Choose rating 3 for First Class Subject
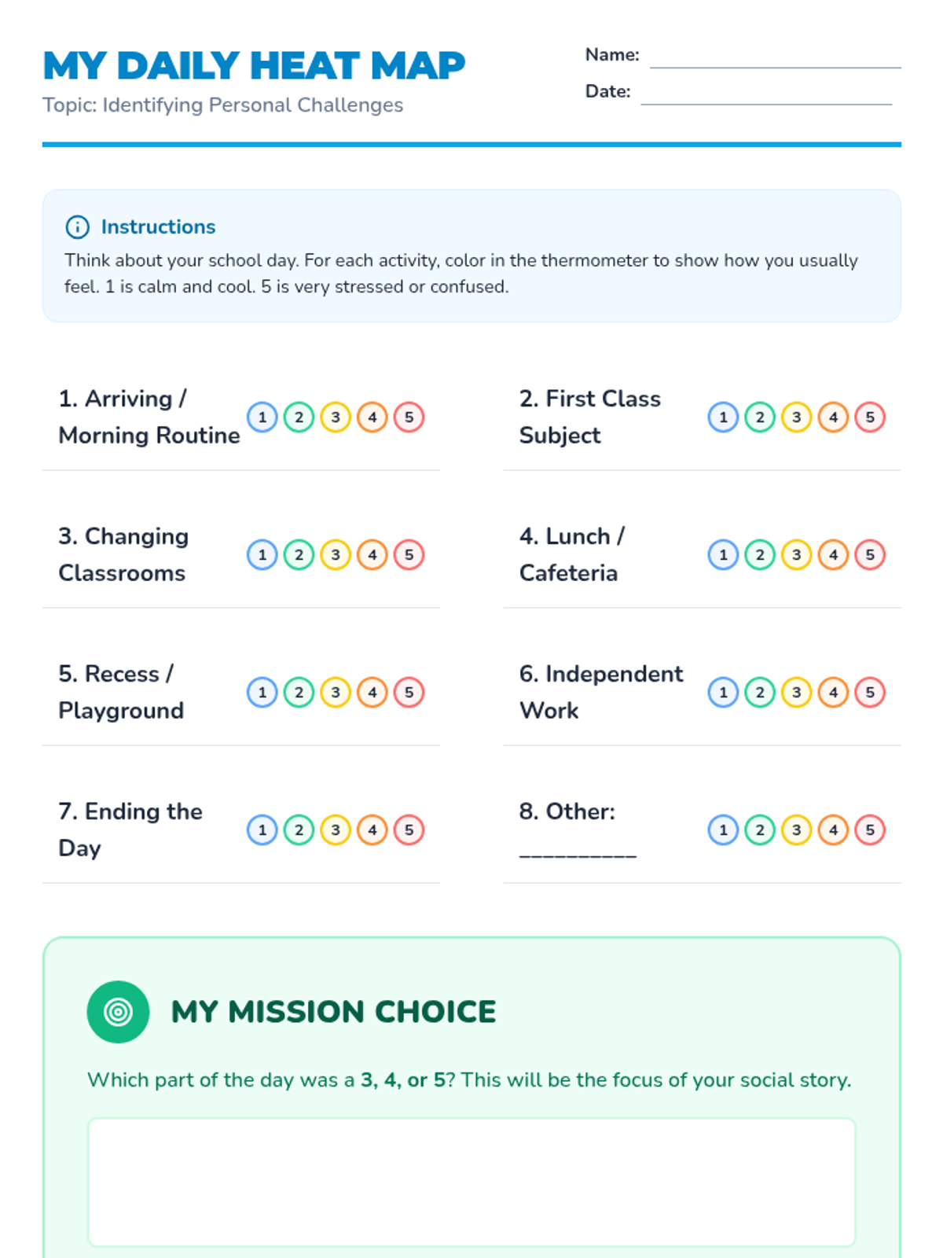 pos(796,417)
